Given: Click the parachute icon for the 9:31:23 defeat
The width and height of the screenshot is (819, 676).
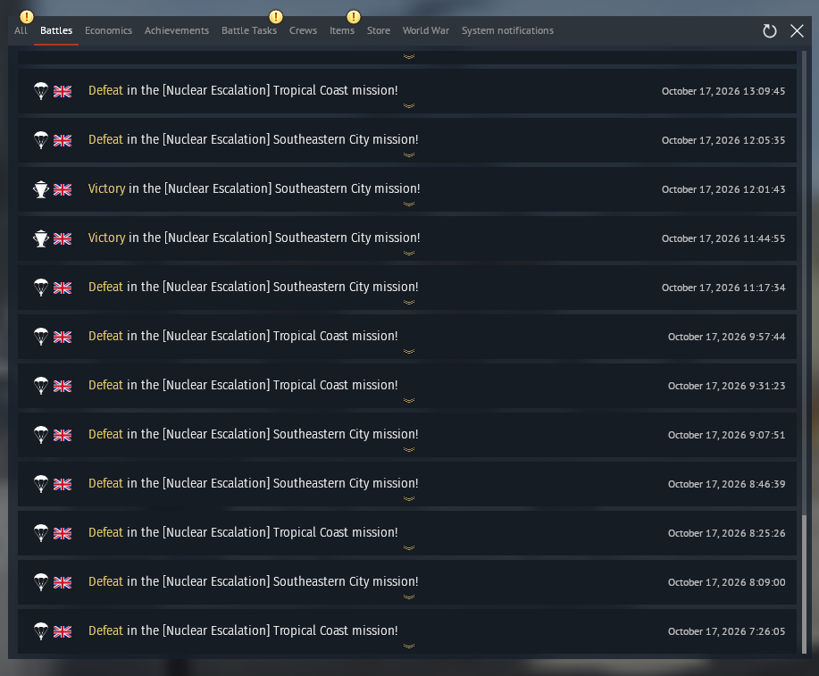Looking at the screenshot, I should coord(41,386).
